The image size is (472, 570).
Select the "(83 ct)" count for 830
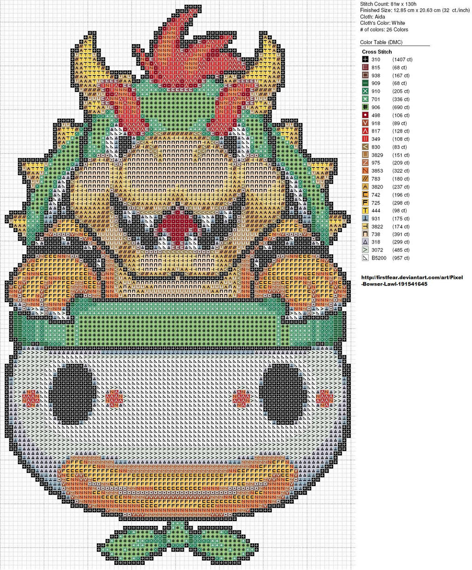pos(400,147)
